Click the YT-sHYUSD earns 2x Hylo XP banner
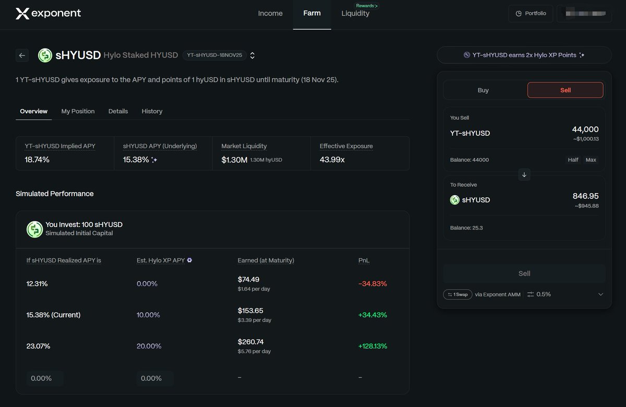The image size is (626, 407). click(x=524, y=55)
